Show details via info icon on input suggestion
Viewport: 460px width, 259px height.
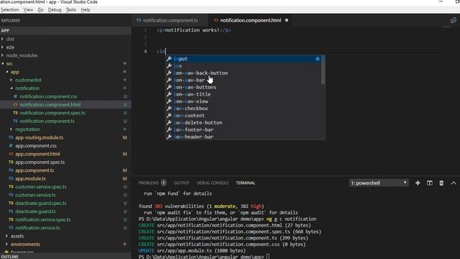coord(318,59)
